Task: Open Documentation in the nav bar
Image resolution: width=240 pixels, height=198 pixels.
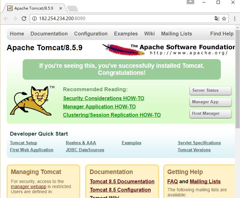Action: (x=49, y=34)
